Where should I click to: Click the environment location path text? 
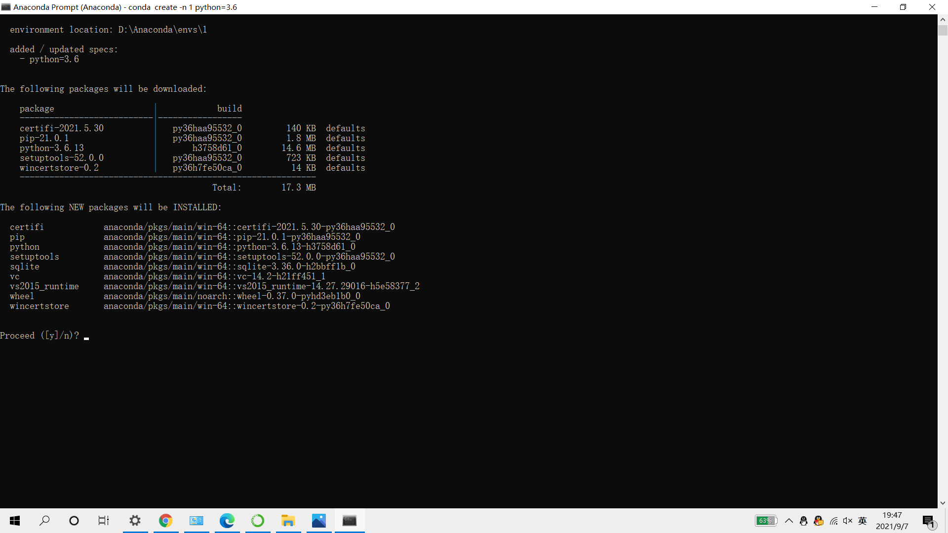pyautogui.click(x=162, y=30)
